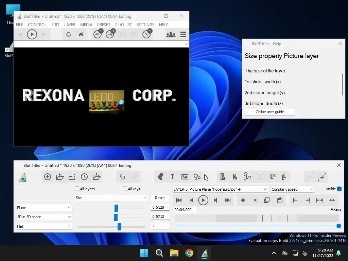Open the picture layers badge icon

point(110,34)
